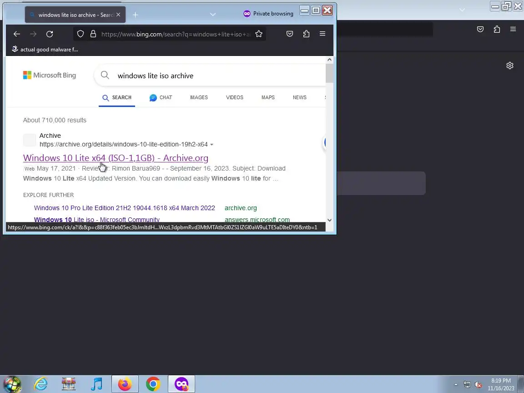524x393 pixels.
Task: Open music note app in taskbar
Action: click(96, 384)
